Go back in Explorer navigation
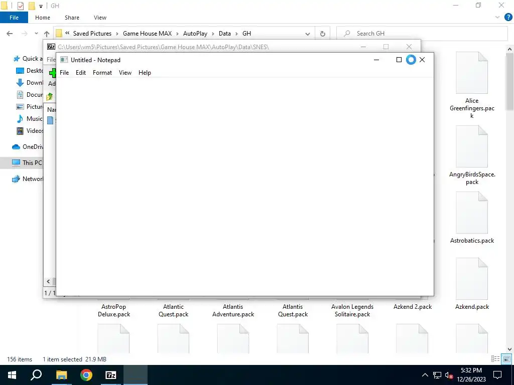514x385 pixels. point(10,34)
